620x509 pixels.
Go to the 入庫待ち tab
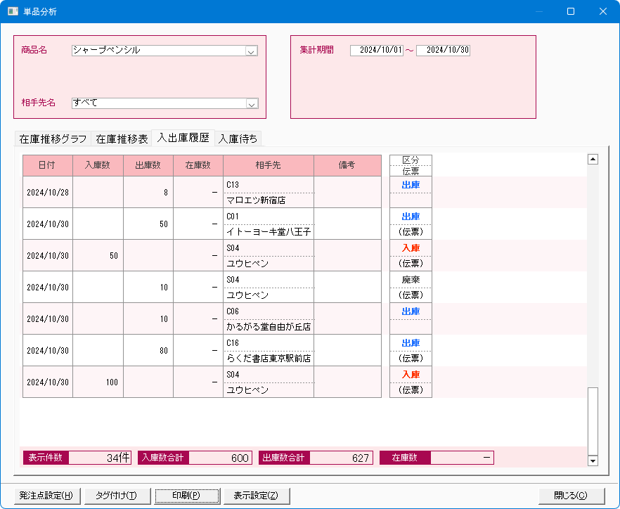click(x=238, y=138)
